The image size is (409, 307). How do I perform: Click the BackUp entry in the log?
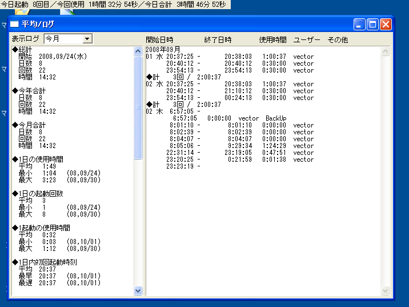click(276, 118)
